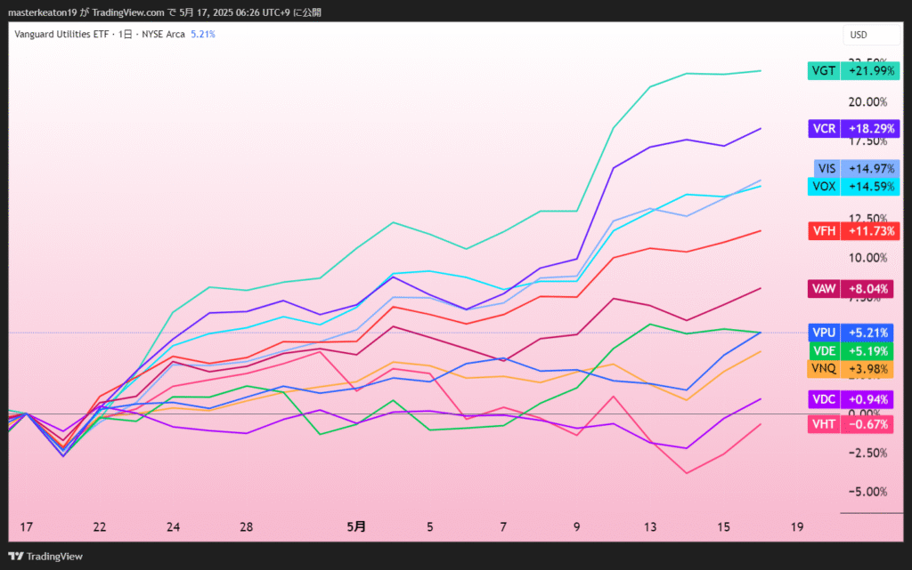Click the VPU +5.21% label
This screenshot has width=912, height=570.
851,333
